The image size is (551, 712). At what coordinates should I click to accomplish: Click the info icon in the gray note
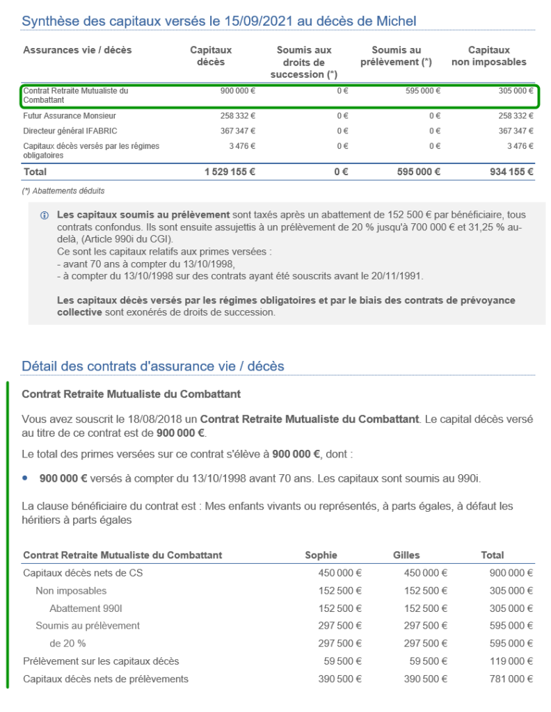click(45, 215)
